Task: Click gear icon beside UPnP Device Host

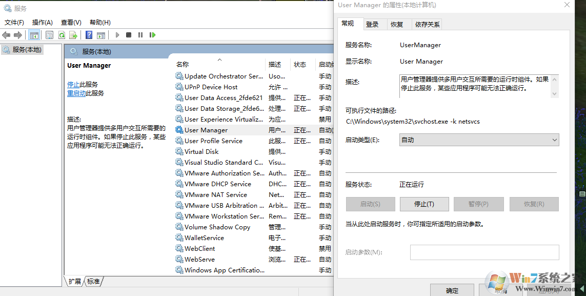Action: tap(179, 87)
